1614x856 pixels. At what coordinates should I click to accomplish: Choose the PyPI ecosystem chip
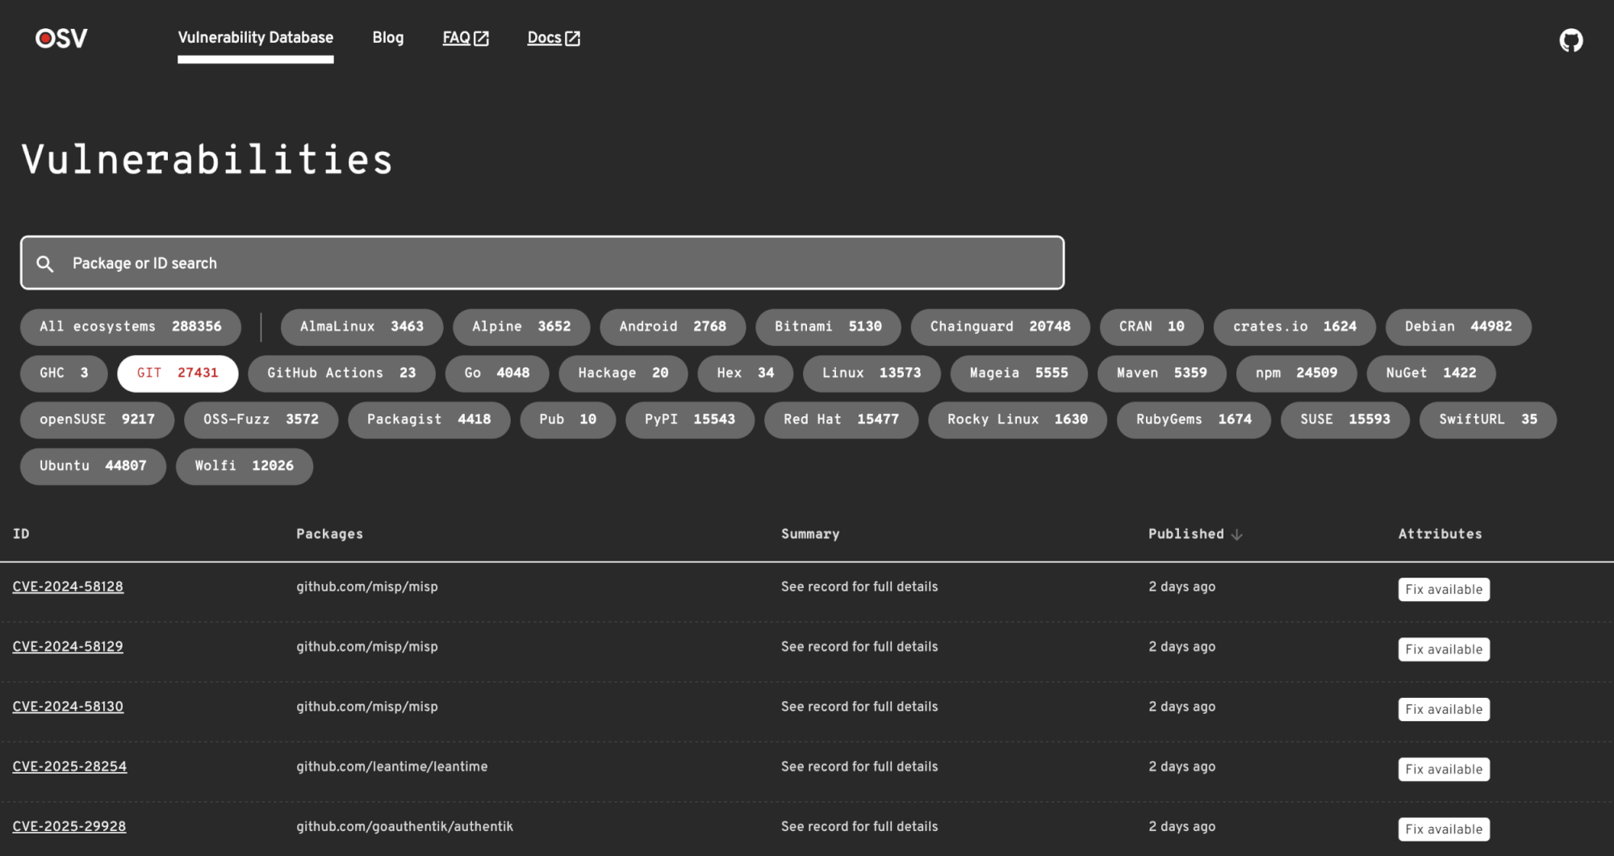click(x=690, y=420)
